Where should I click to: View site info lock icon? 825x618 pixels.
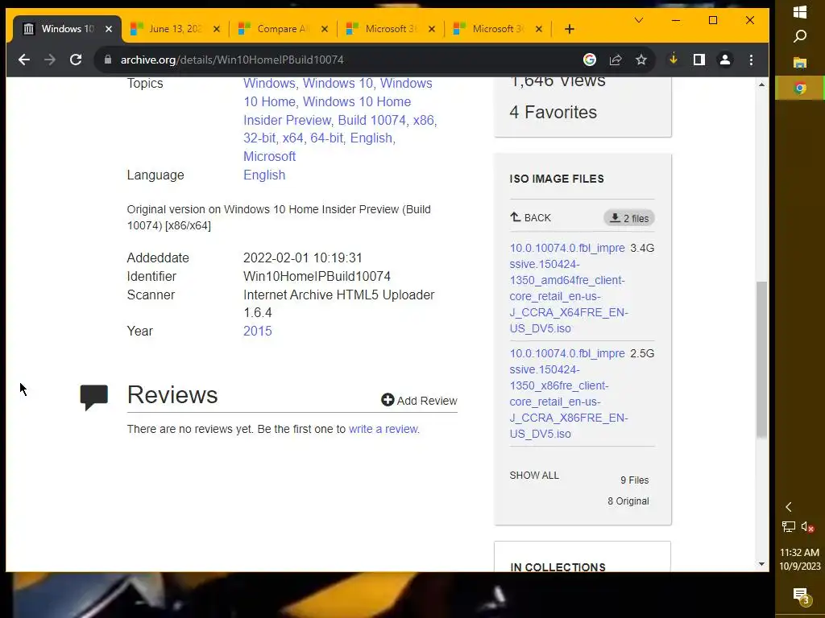[x=107, y=60]
